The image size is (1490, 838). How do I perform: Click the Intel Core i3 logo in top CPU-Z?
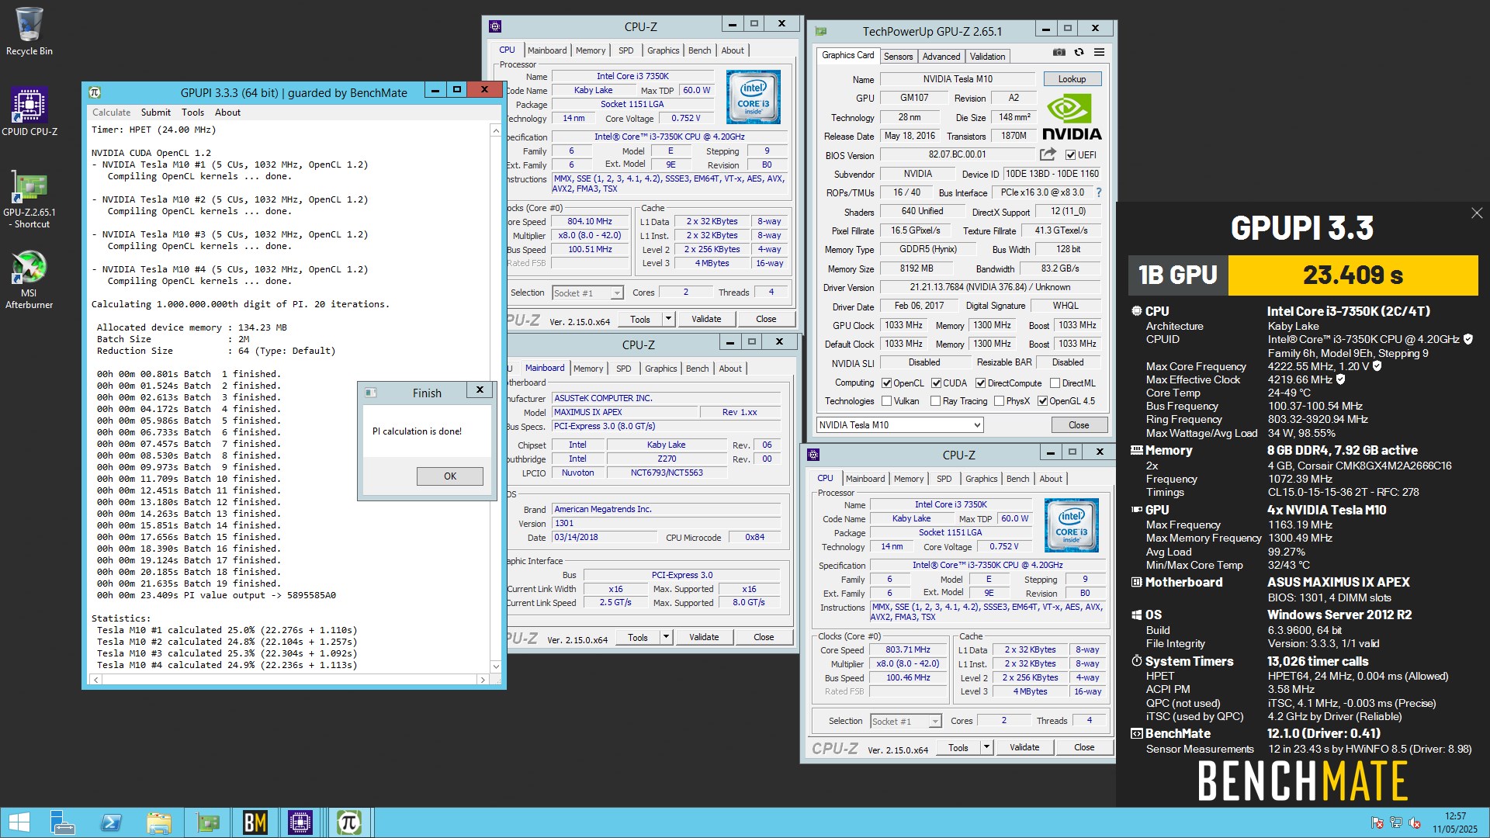[753, 97]
